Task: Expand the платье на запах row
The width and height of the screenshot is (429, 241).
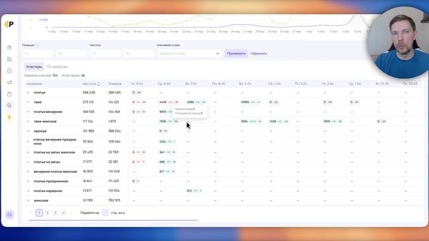Action: (x=28, y=162)
